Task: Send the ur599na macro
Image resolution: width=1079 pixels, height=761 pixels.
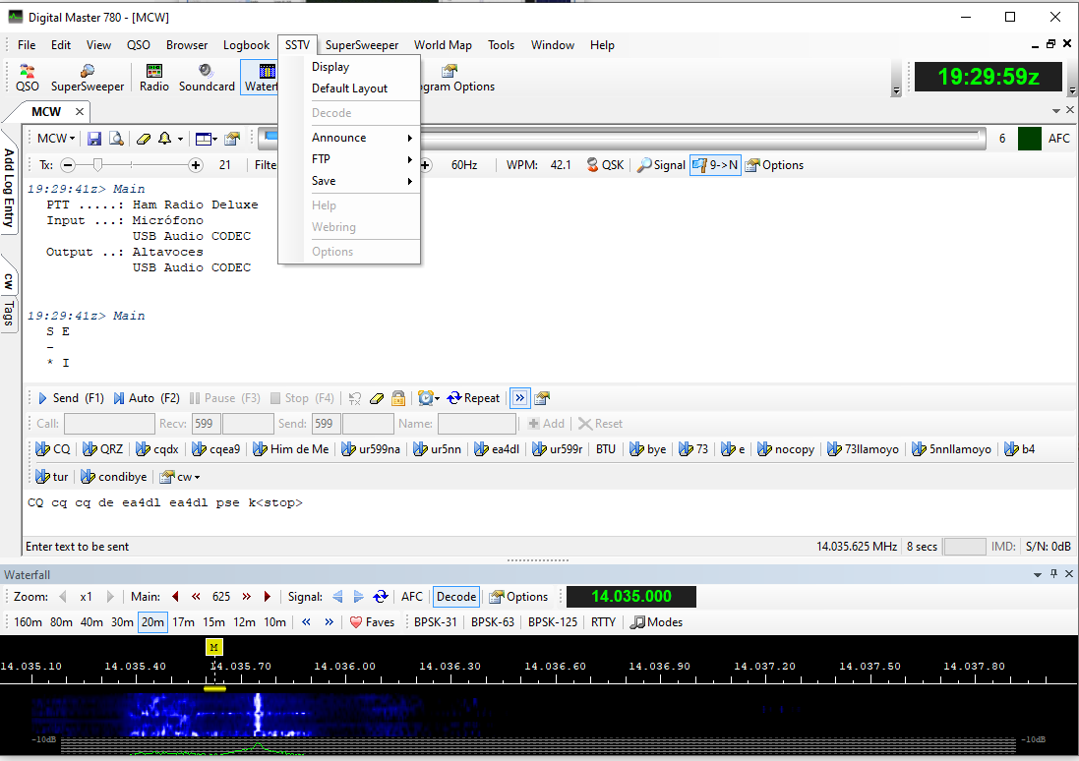Action: point(370,449)
